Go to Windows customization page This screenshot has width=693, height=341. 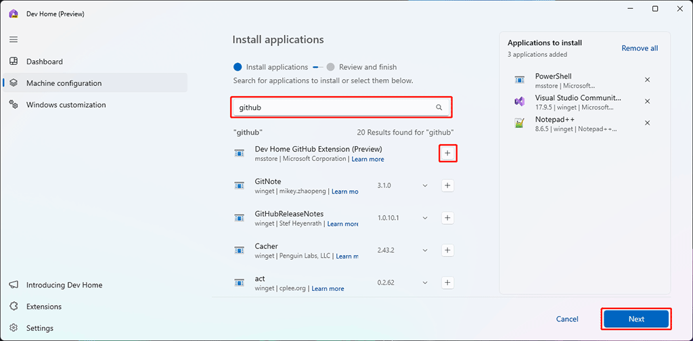(66, 105)
